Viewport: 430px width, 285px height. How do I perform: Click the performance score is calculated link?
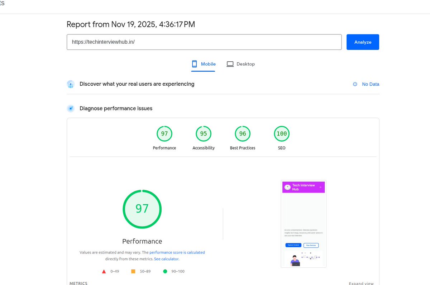177,252
